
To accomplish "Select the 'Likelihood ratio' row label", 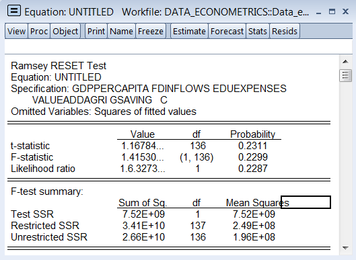I will coord(43,169).
